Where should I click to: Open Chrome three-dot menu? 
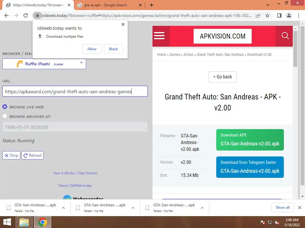pos(298,15)
